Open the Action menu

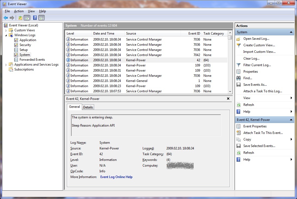19,11
